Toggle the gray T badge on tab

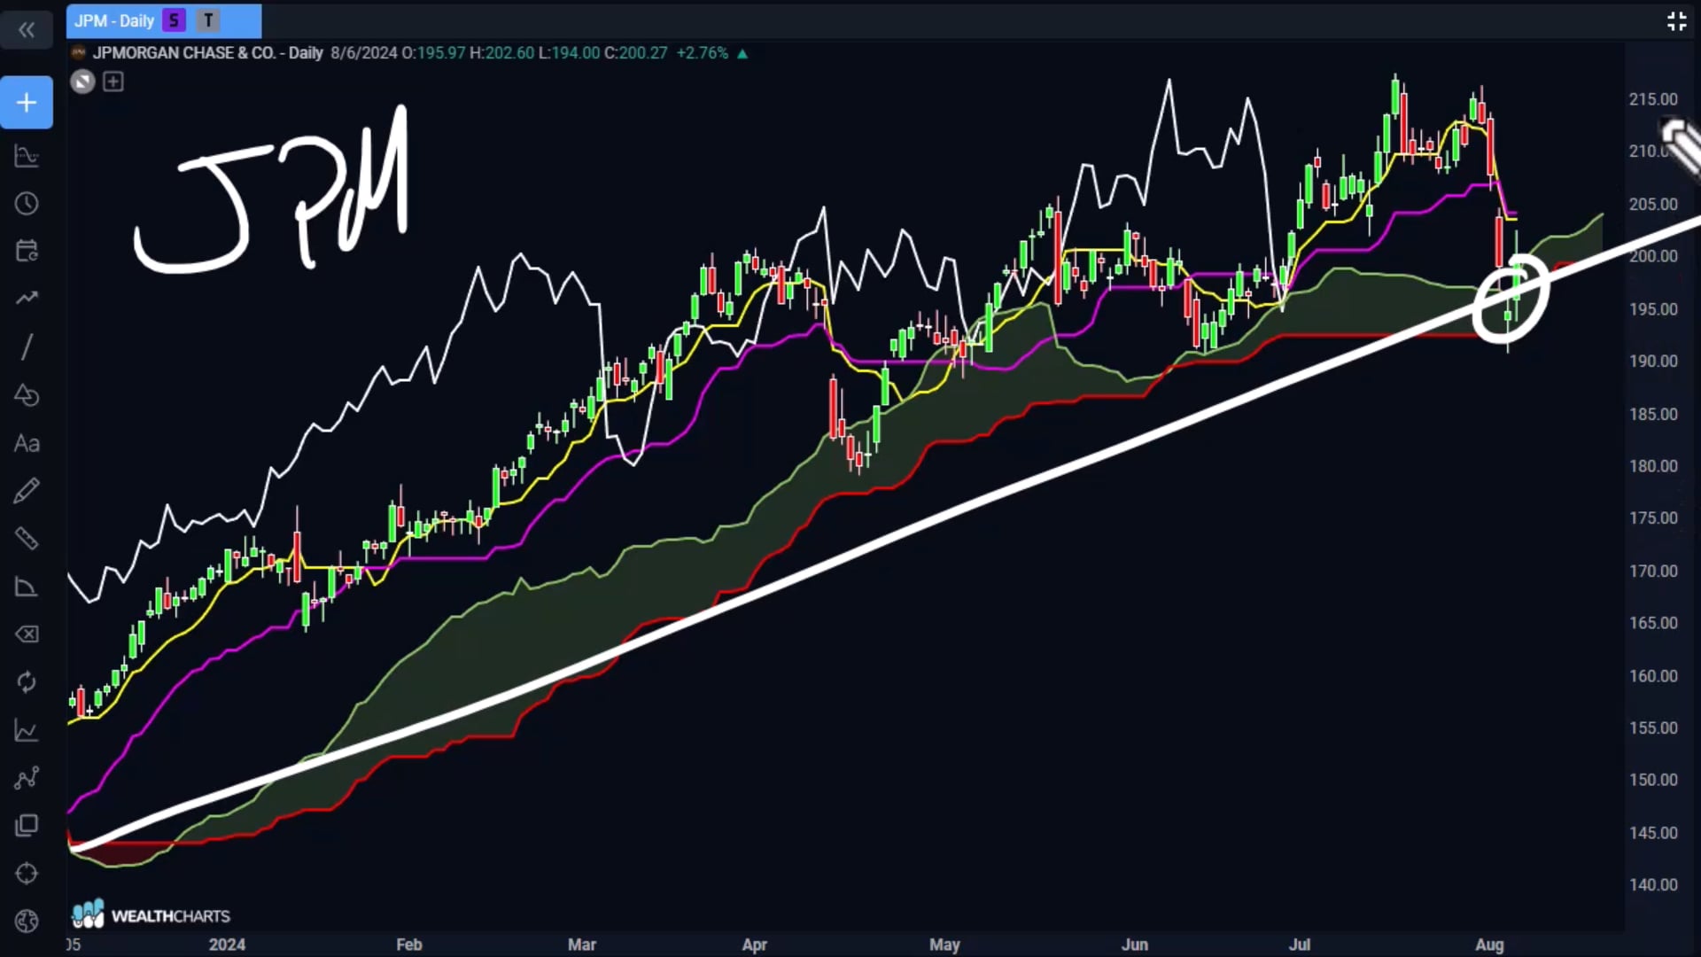208,20
